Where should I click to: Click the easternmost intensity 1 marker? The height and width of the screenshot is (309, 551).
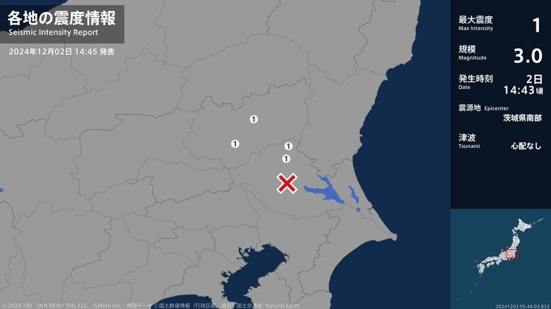tap(288, 146)
